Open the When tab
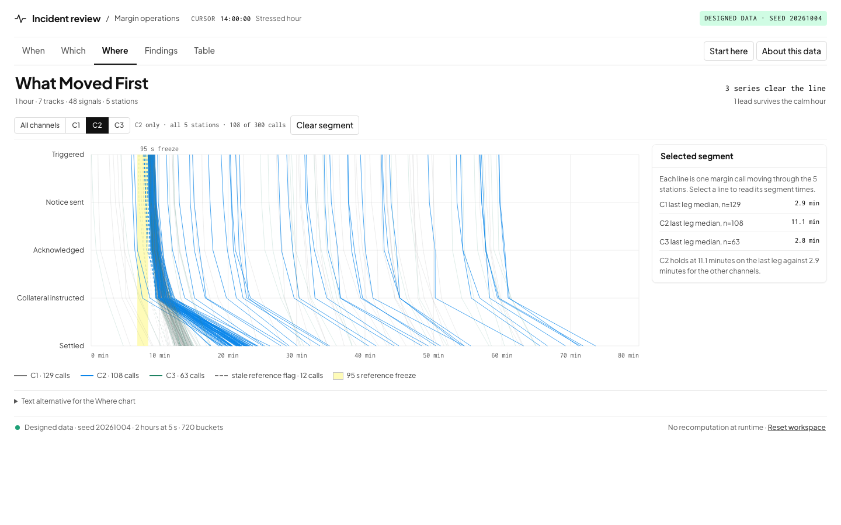 pos(33,51)
